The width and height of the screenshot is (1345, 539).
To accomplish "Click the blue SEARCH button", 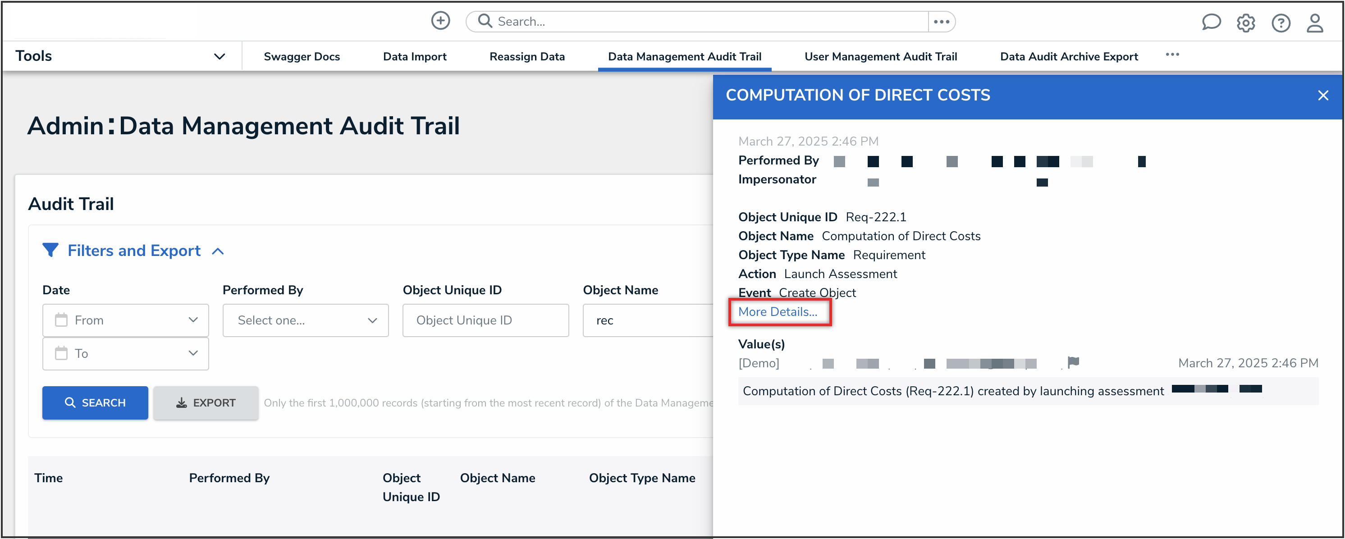I will 95,402.
